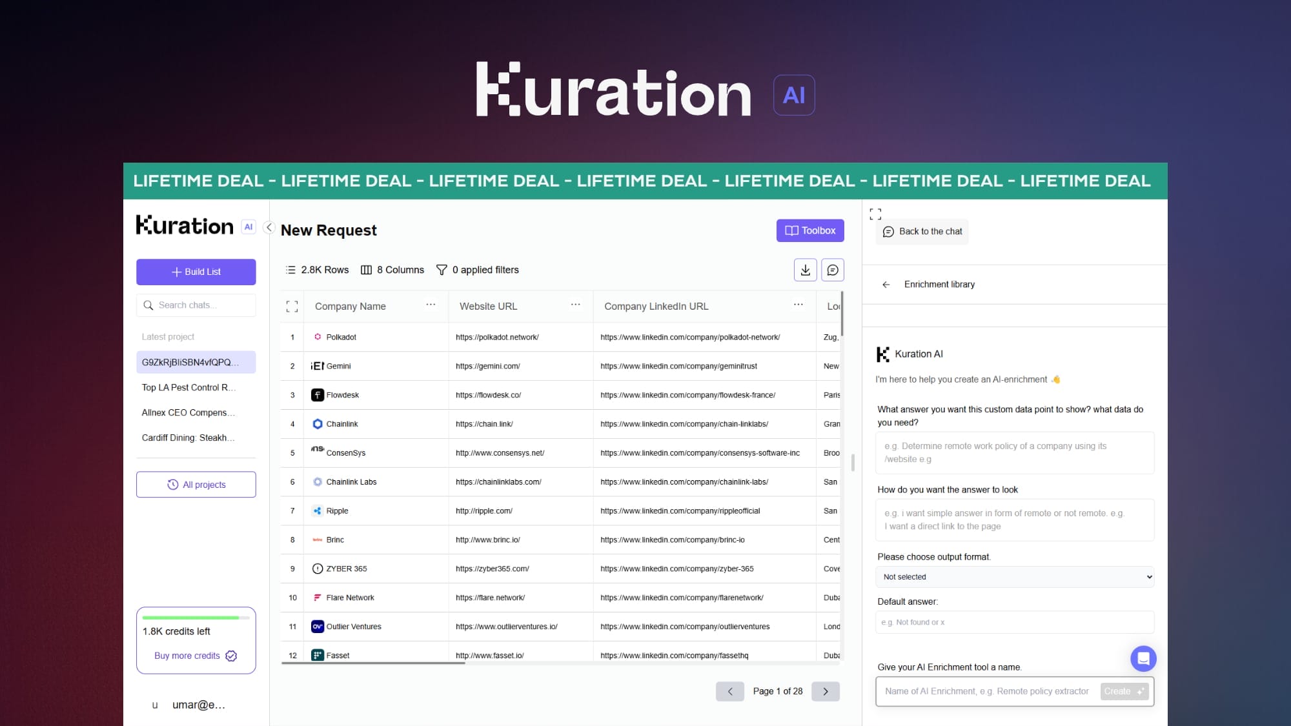
Task: Click the custom data point question field
Action: pyautogui.click(x=1015, y=453)
